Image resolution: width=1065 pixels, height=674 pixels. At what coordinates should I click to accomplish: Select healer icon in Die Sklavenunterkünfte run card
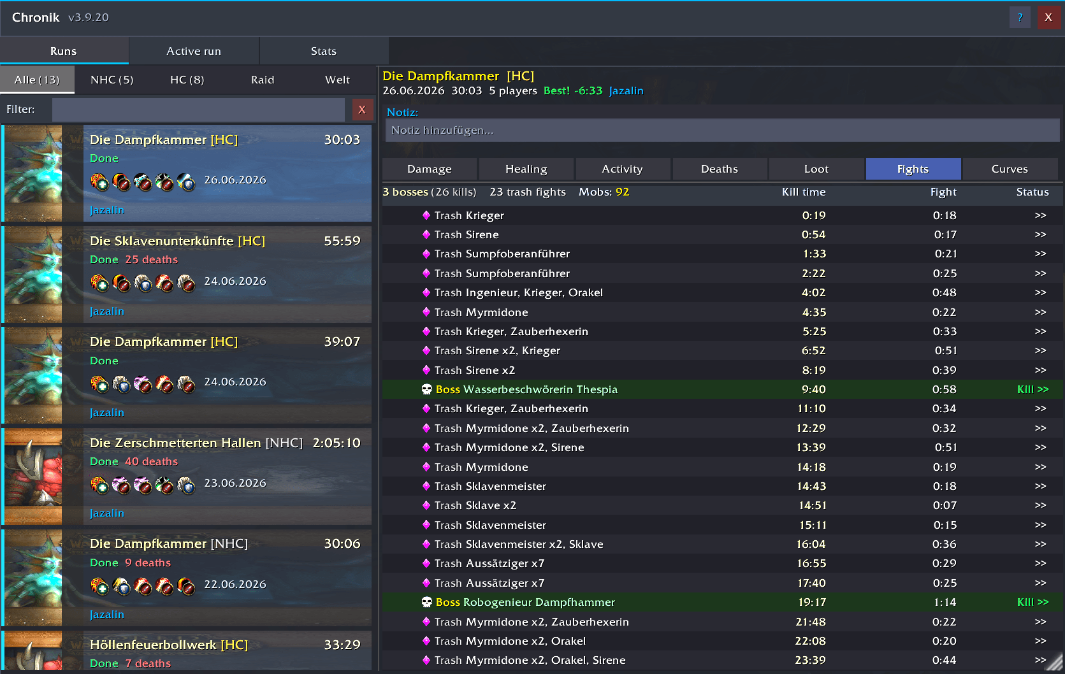click(x=99, y=283)
